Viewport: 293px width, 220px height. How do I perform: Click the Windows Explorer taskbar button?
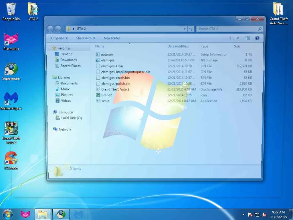tap(42, 214)
